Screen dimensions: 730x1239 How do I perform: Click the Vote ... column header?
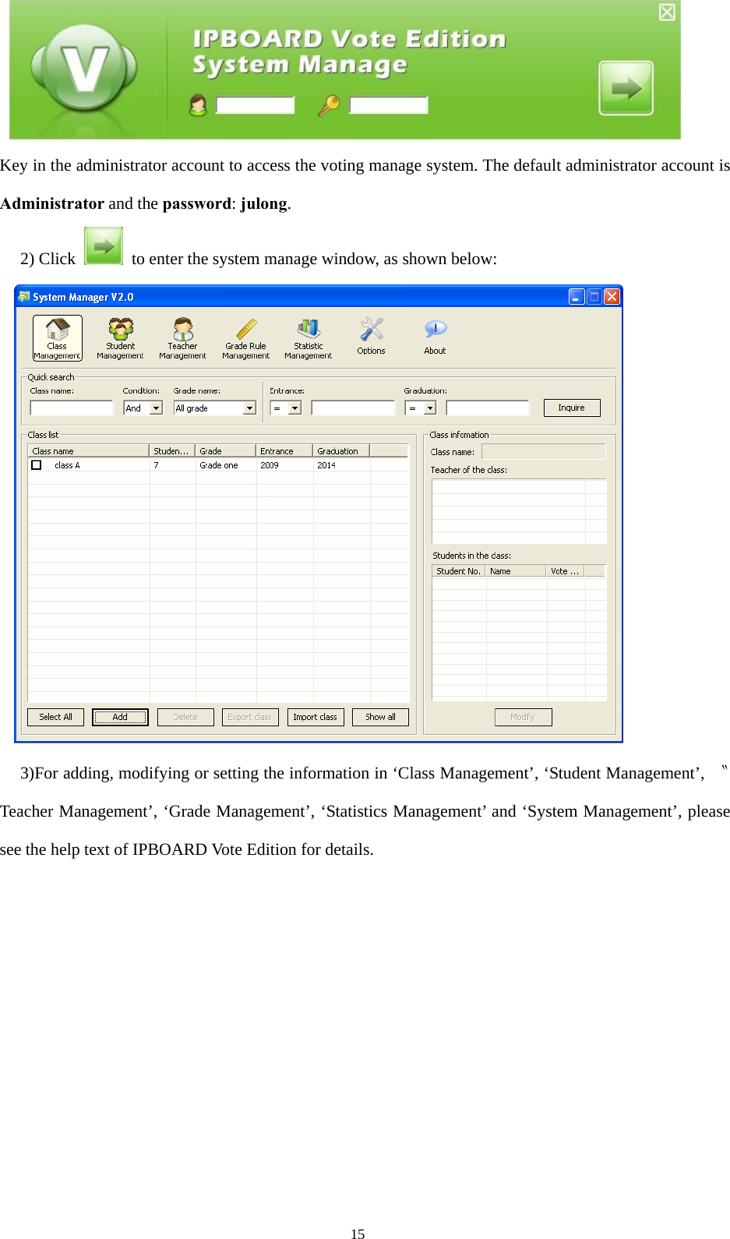(565, 571)
